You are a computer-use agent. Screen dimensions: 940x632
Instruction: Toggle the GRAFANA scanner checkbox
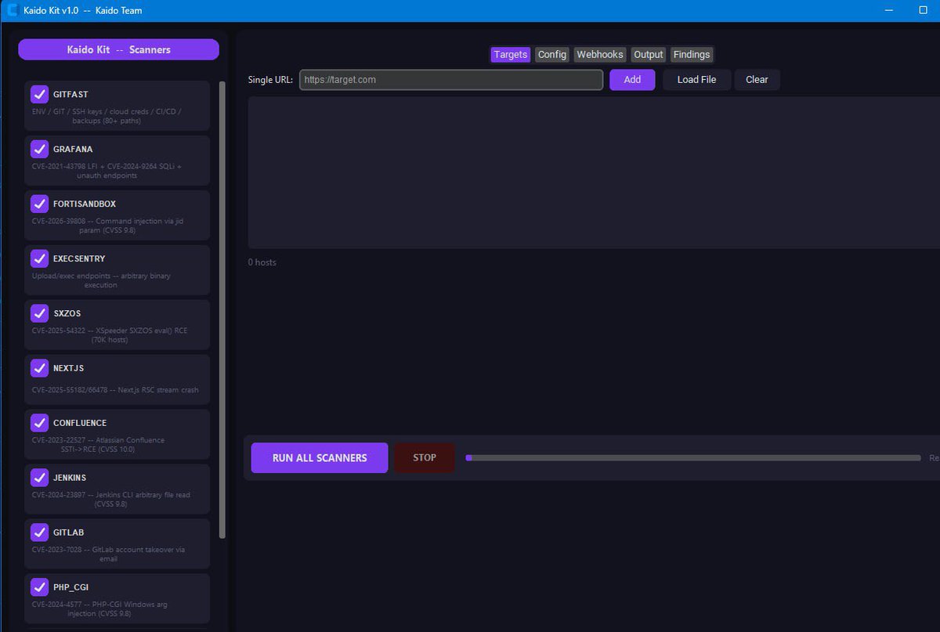pos(39,149)
